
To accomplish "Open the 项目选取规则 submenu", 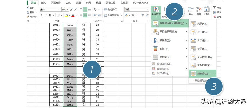I will pyautogui.click(x=170, y=32).
